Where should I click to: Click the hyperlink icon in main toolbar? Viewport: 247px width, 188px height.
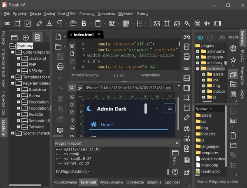7,23
